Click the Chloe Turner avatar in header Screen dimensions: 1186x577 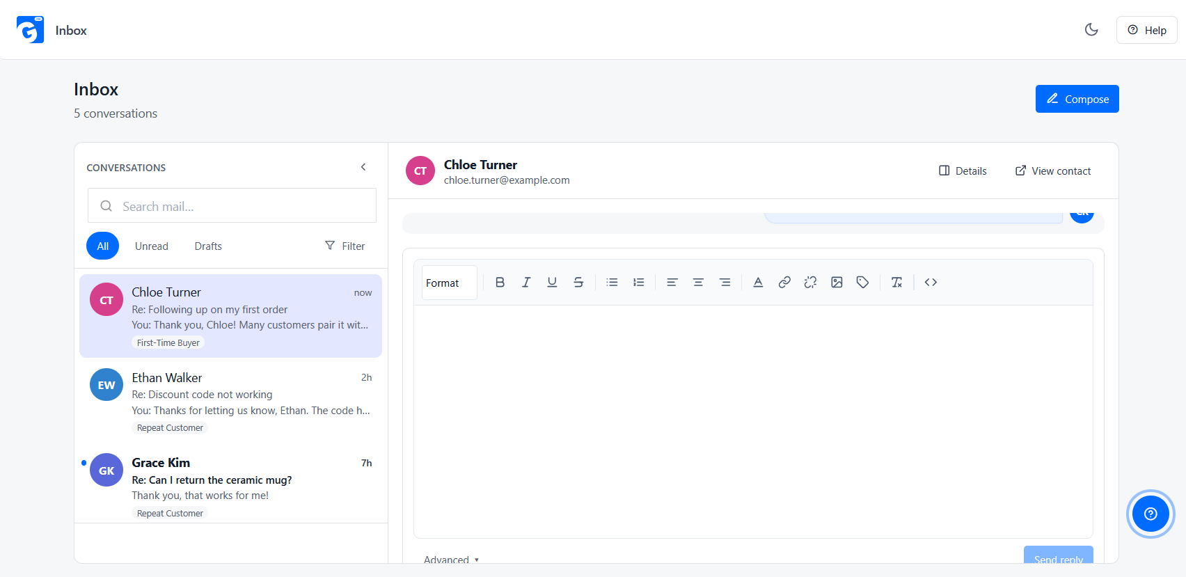coord(420,171)
